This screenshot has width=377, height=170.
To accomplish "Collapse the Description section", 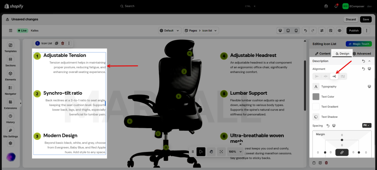I will click(x=369, y=61).
